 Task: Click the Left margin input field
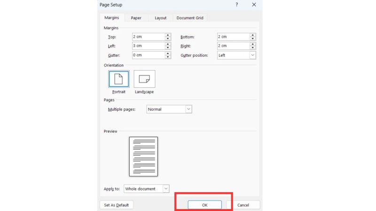(149, 45)
